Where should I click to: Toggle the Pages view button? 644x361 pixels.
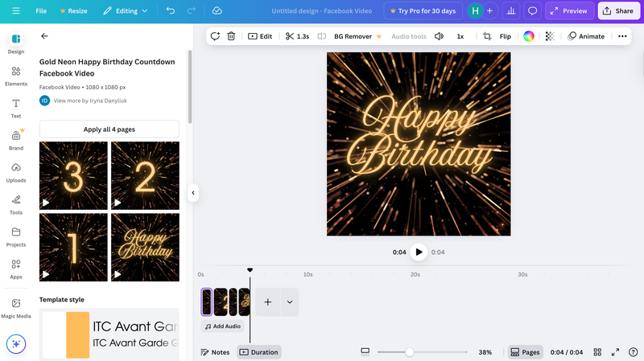(x=526, y=352)
